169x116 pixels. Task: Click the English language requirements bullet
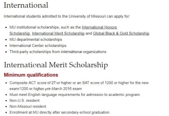[75, 95]
